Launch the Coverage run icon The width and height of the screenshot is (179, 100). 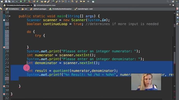pos(25,1)
